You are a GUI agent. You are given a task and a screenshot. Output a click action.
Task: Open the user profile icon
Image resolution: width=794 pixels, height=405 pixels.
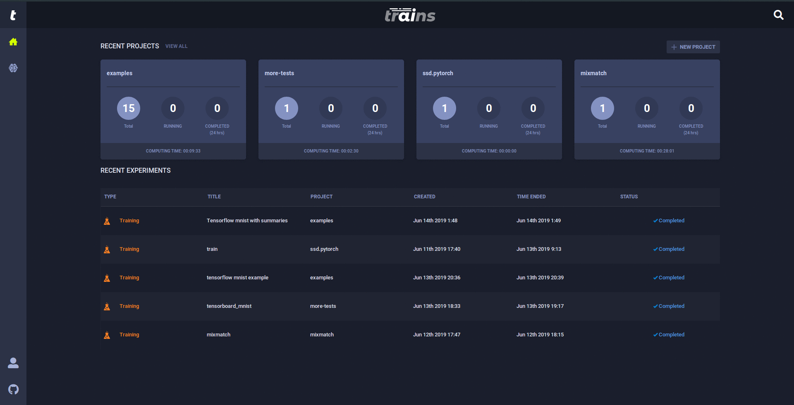13,363
